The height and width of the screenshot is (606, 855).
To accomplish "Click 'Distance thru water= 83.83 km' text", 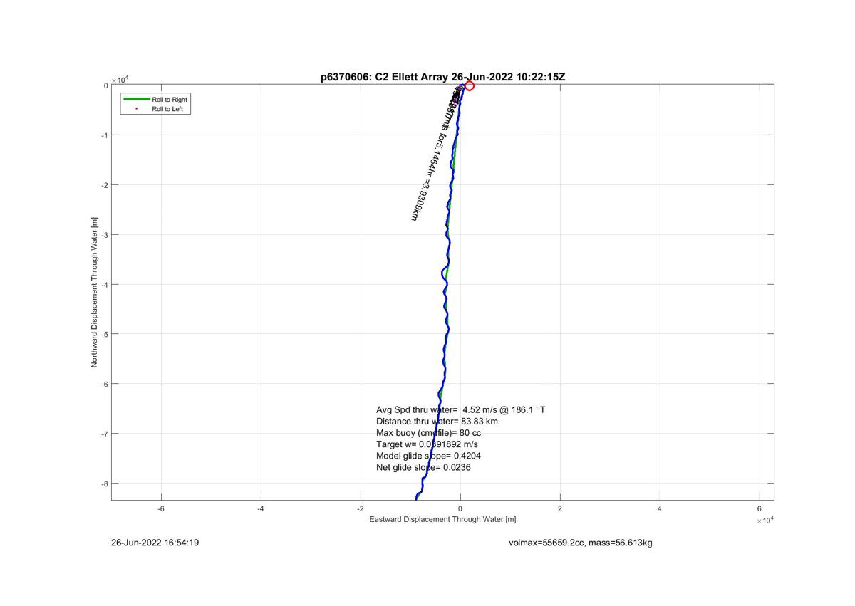I will [x=437, y=421].
